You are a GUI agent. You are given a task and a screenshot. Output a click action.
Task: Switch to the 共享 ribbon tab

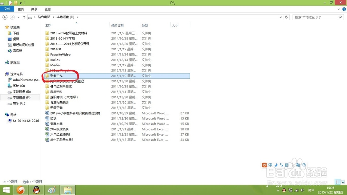tap(34, 9)
